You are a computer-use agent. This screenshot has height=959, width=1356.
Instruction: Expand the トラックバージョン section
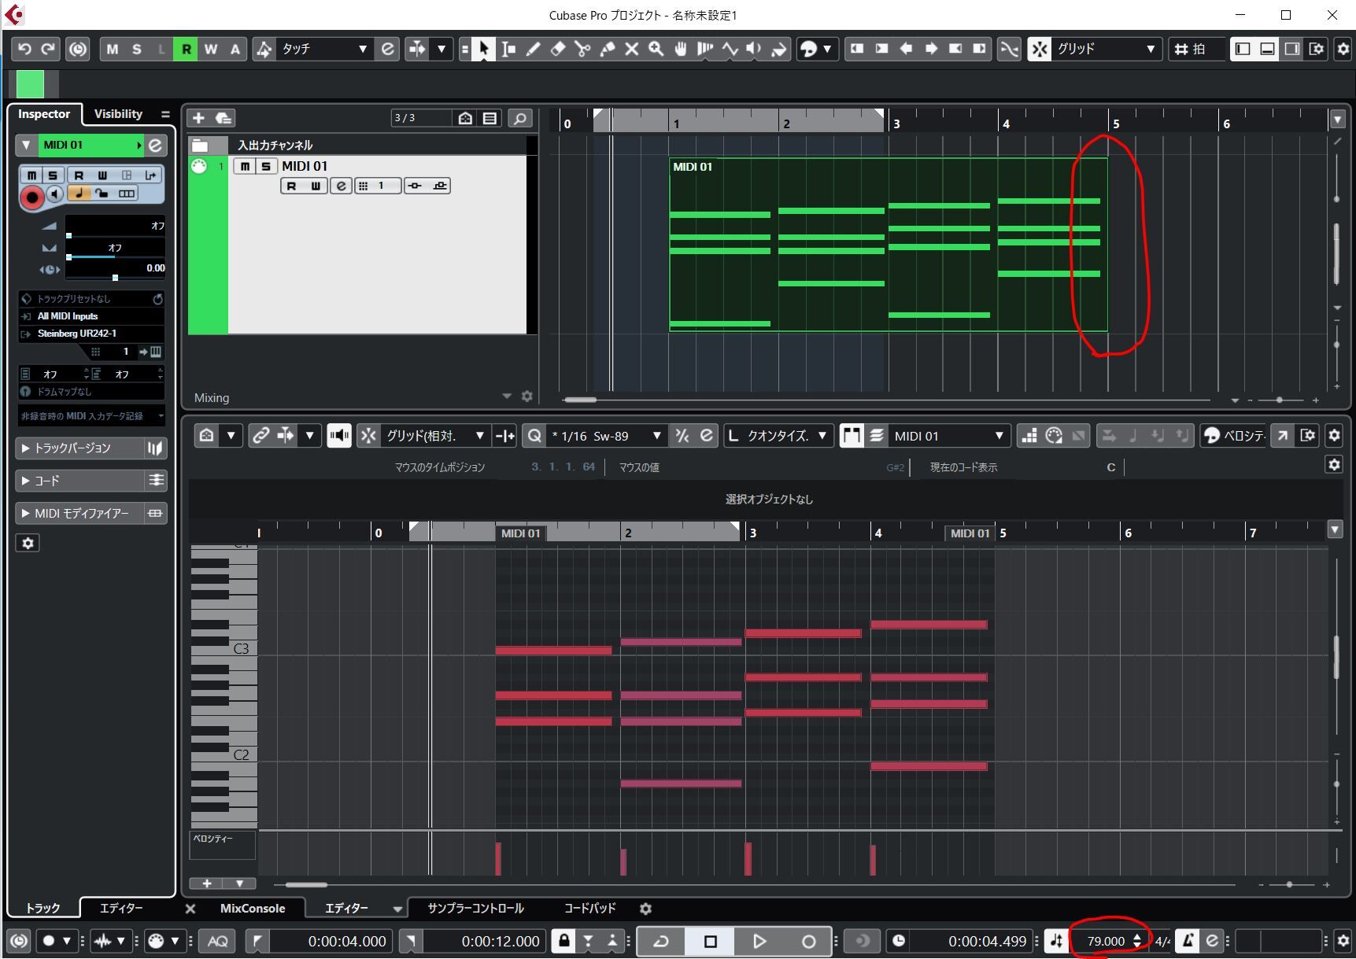pos(79,448)
